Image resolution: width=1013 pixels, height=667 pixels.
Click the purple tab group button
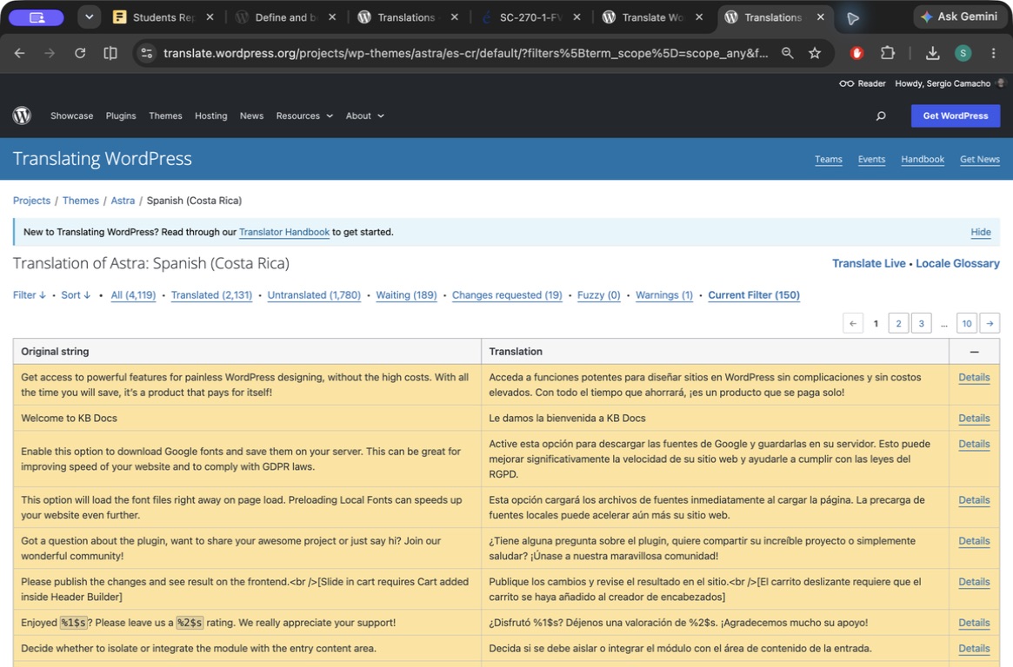[x=37, y=17]
